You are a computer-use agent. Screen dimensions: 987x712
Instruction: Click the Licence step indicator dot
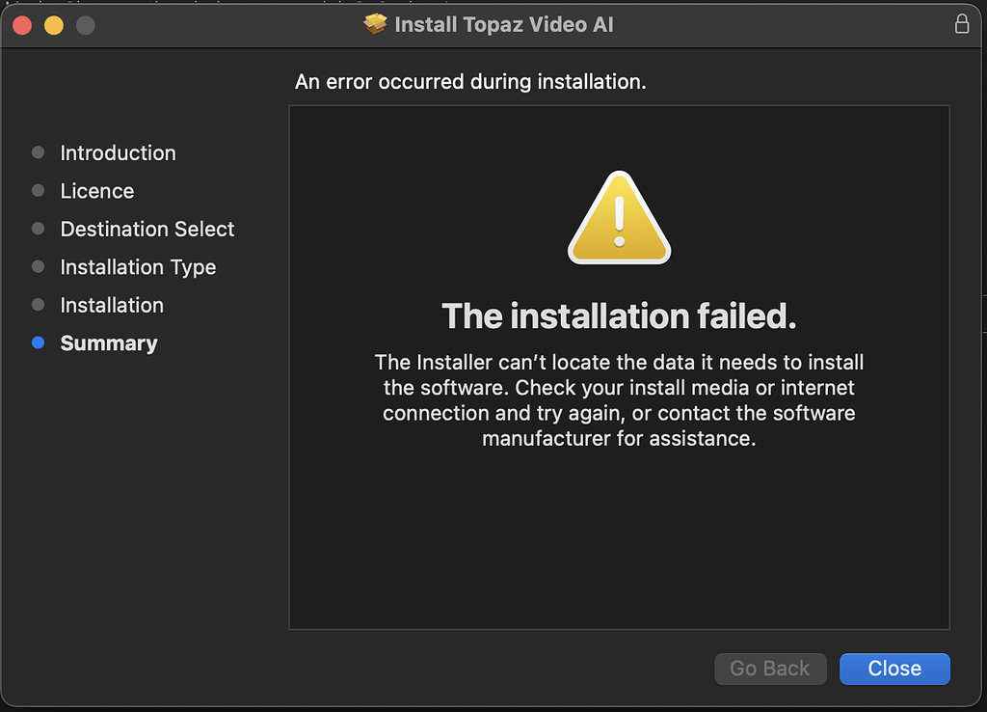[x=38, y=190]
